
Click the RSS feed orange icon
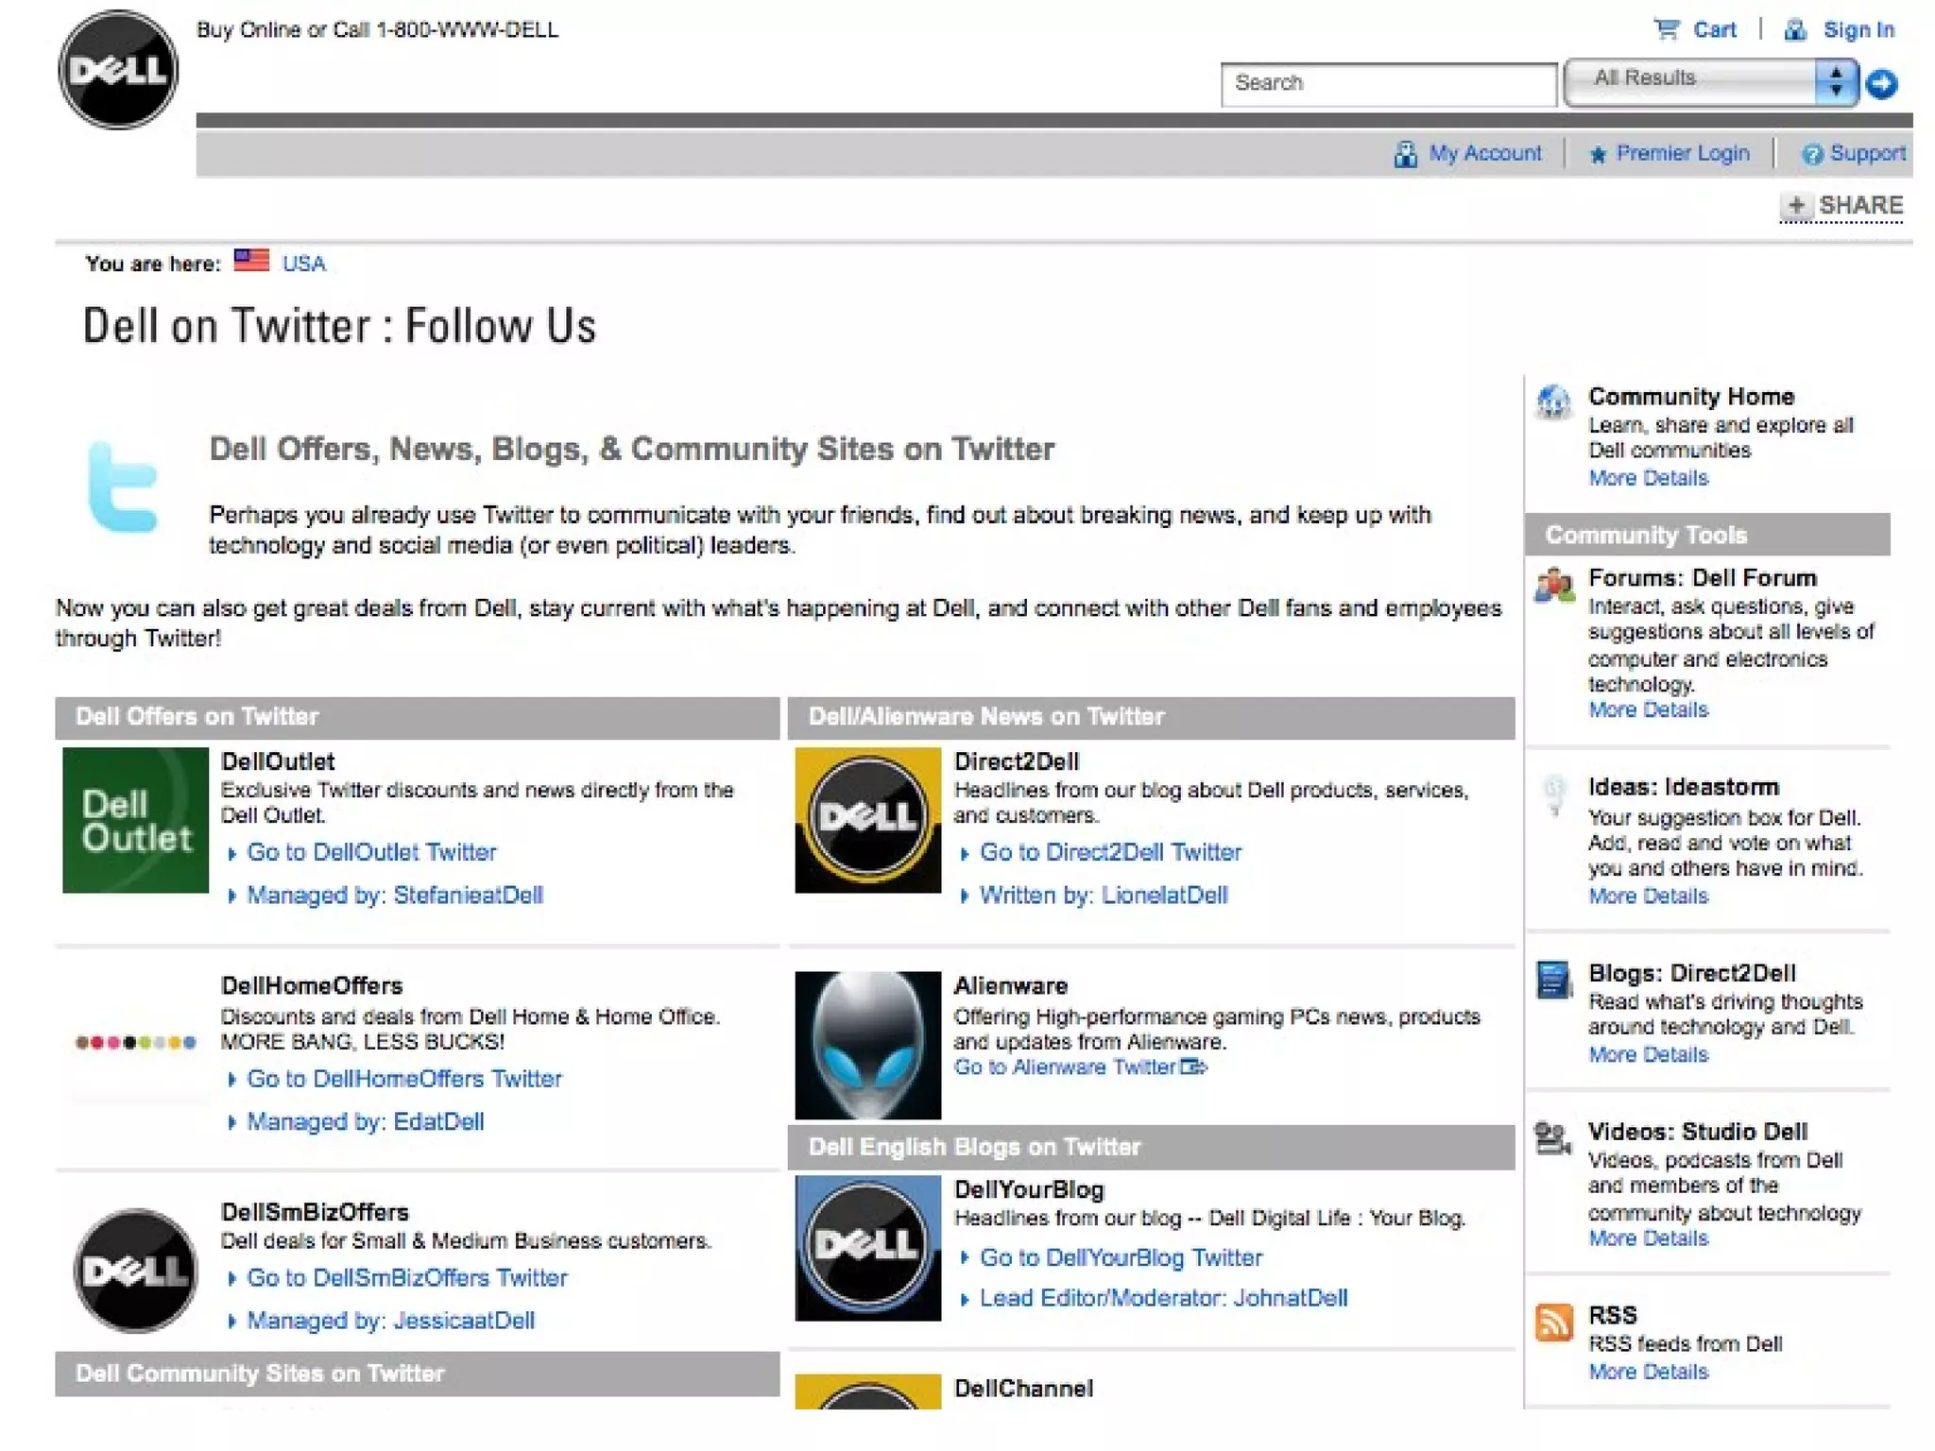tap(1553, 1323)
